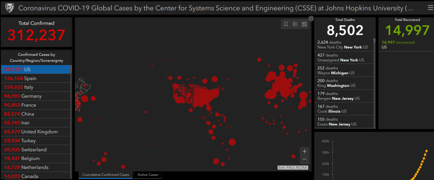Select Germany with 96,092 cases
434x180 pixels.
click(x=36, y=96)
